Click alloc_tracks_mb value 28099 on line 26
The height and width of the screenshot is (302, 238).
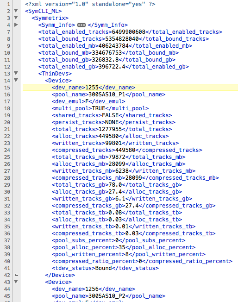tap(117, 164)
